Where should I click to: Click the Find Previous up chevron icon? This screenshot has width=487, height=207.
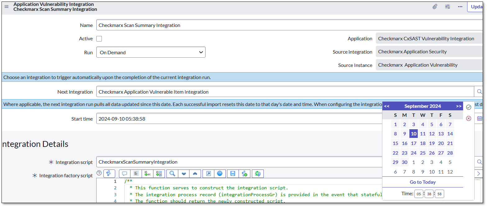[x=195, y=174]
